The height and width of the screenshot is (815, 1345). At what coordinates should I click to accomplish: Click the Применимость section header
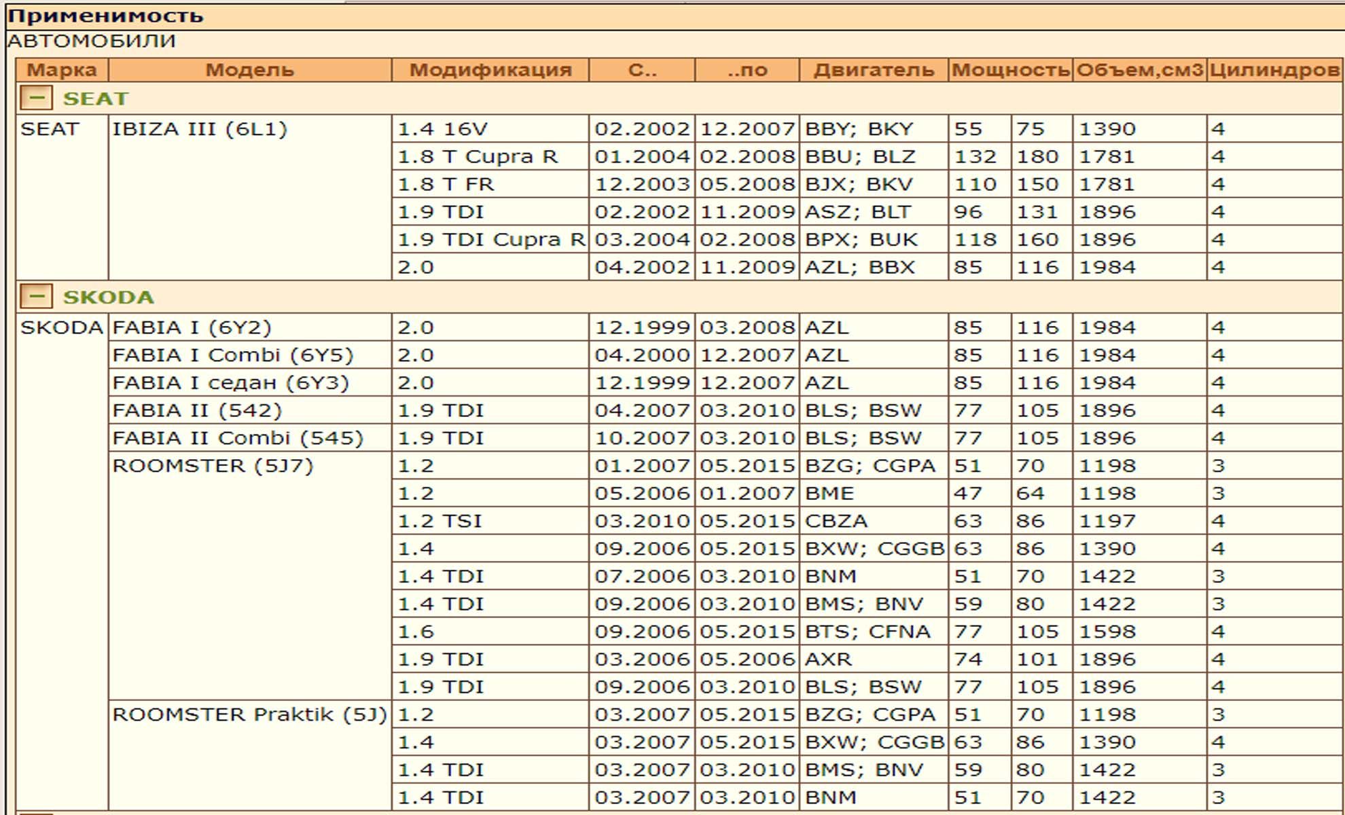click(105, 16)
